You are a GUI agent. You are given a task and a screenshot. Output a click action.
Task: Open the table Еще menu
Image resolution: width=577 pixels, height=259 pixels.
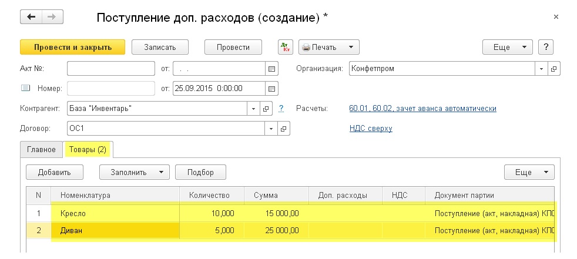529,172
